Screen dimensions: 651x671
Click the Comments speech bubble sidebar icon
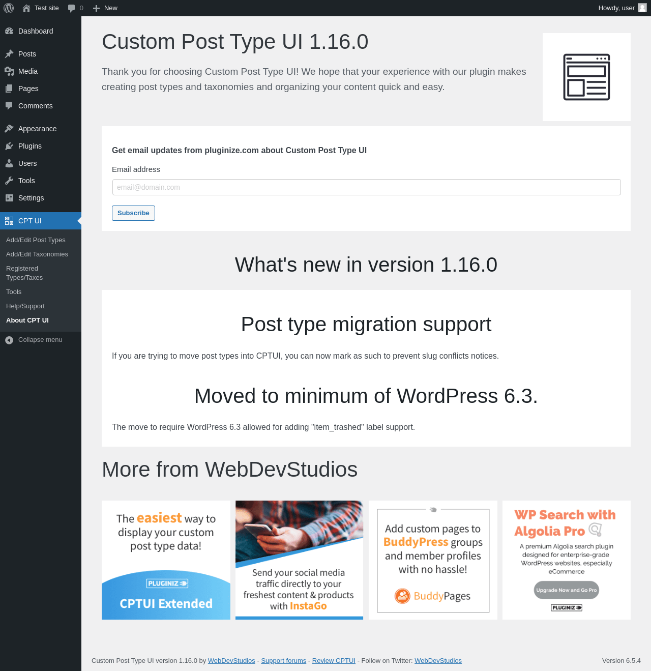[9, 106]
